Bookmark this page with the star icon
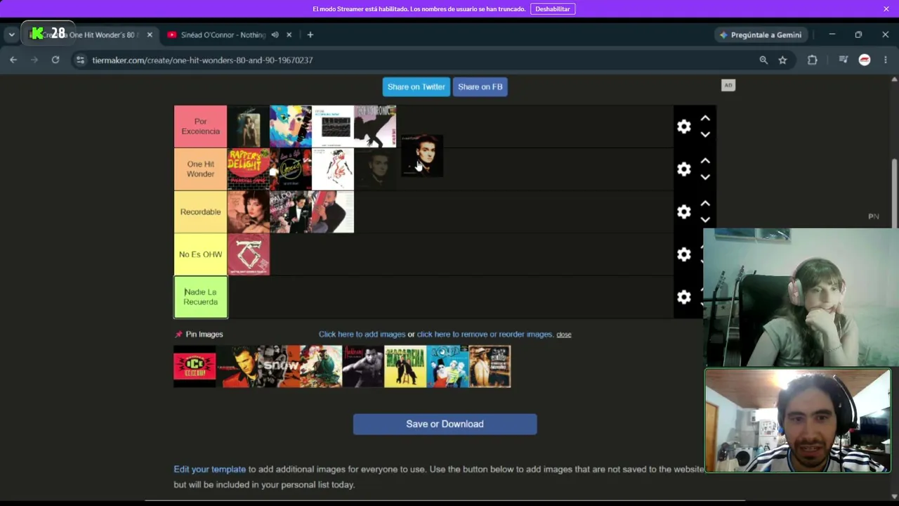Screen dimensions: 899x506 tap(782, 60)
